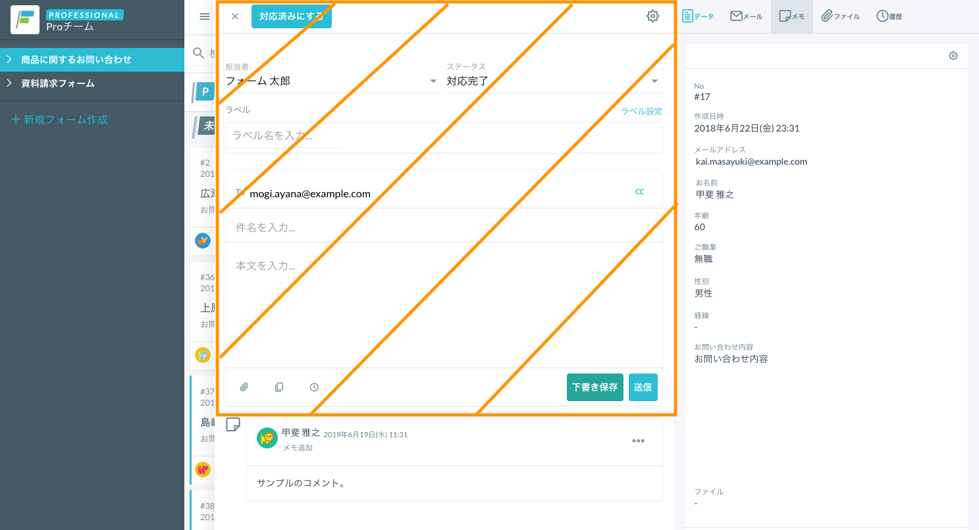Screen dimensions: 979x530
Task: Mark the inquiry as 対応済みにする
Action: [291, 16]
